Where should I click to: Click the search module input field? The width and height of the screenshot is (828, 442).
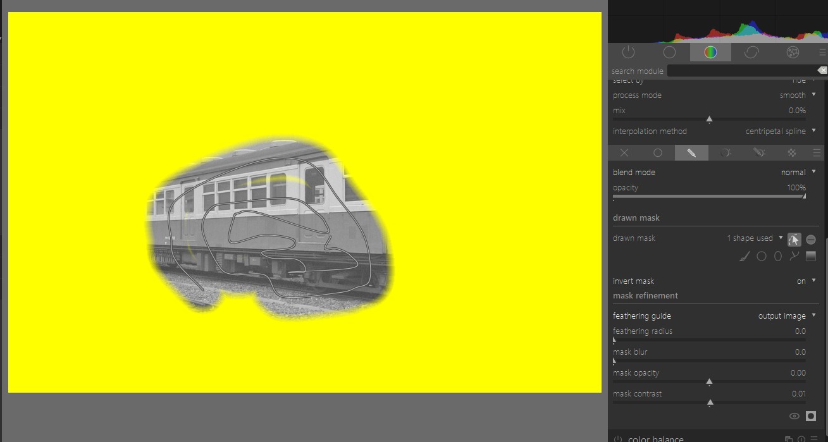click(741, 71)
